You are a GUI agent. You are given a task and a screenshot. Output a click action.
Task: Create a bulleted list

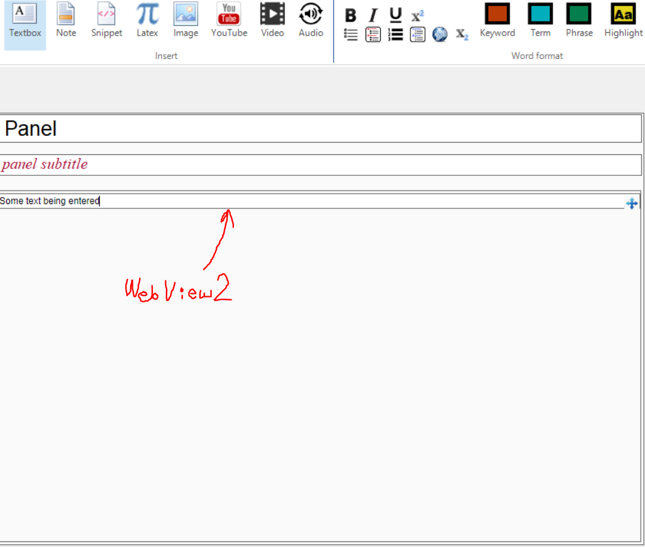(x=351, y=34)
